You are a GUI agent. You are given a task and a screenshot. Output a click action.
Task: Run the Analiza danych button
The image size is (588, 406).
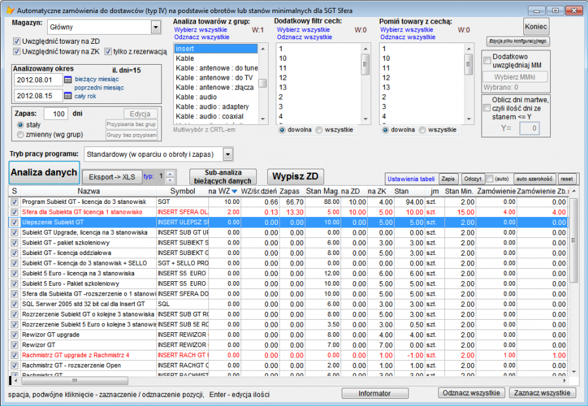[x=44, y=173]
